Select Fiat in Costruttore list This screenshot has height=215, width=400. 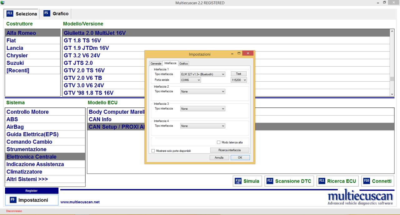(x=33, y=41)
